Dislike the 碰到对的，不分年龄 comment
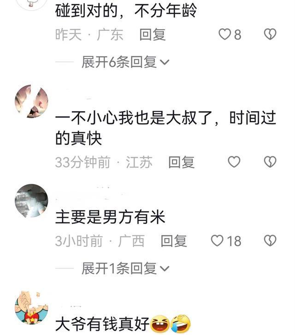 coord(270,35)
